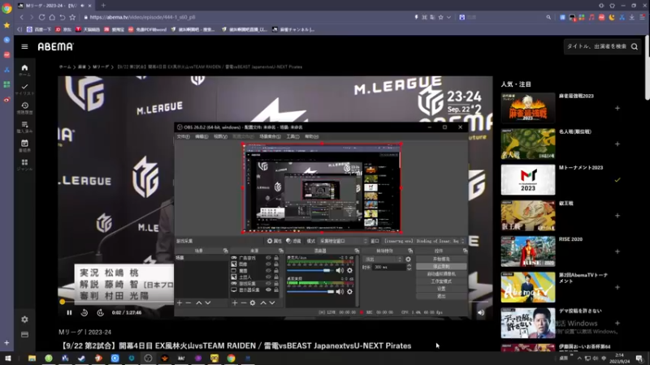Remove source using OBS sources minus icon
Screen dimensions: 650x365
(243, 303)
